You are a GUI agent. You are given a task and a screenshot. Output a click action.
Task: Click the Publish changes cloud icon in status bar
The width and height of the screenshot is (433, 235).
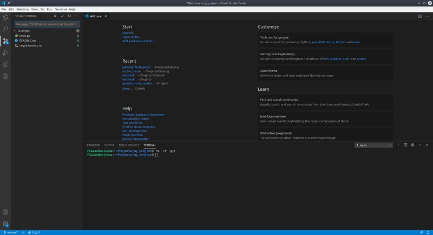(23, 232)
